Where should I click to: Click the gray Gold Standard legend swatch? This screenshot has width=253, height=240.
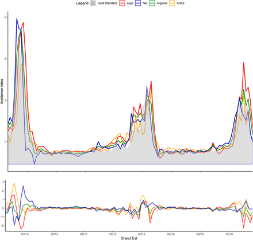pos(93,3)
